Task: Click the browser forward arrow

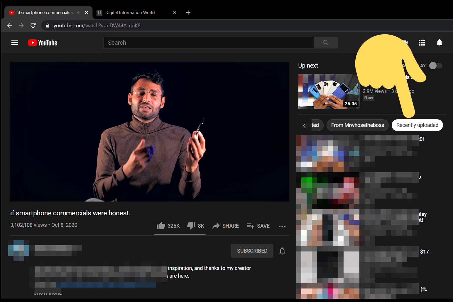Action: (x=21, y=26)
